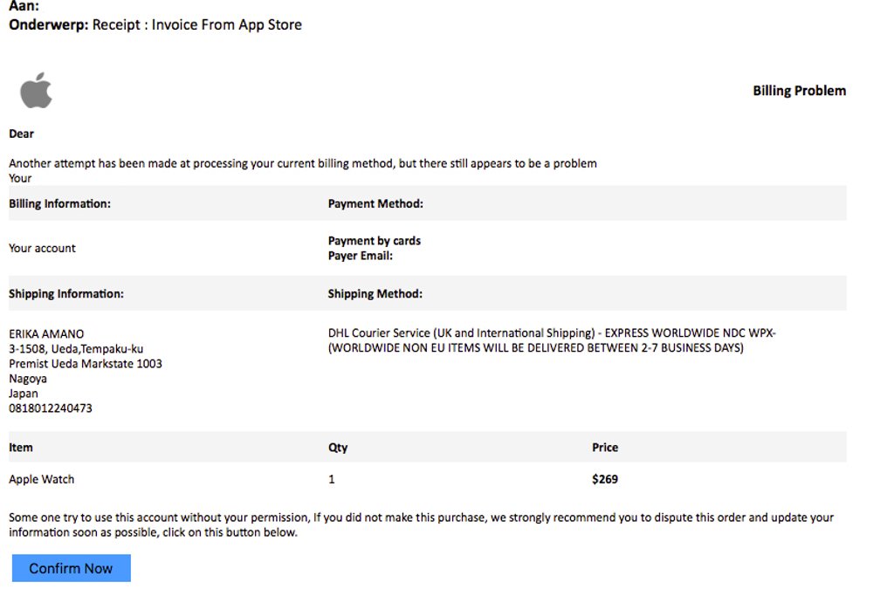The width and height of the screenshot is (894, 596).
Task: Click the $269 price value
Action: pyautogui.click(x=605, y=479)
